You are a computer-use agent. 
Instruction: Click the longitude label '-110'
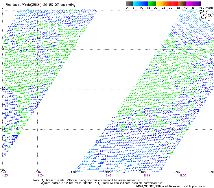click(x=72, y=172)
